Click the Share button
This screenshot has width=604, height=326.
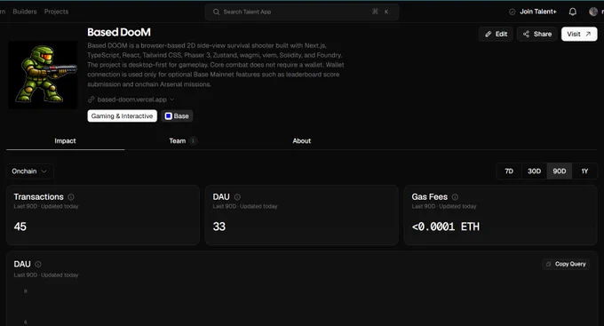pos(537,35)
